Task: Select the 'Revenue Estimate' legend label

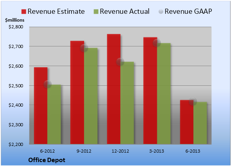Action: point(56,11)
